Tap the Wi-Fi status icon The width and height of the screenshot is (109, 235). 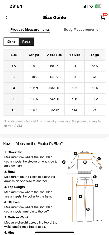tap(91, 6)
